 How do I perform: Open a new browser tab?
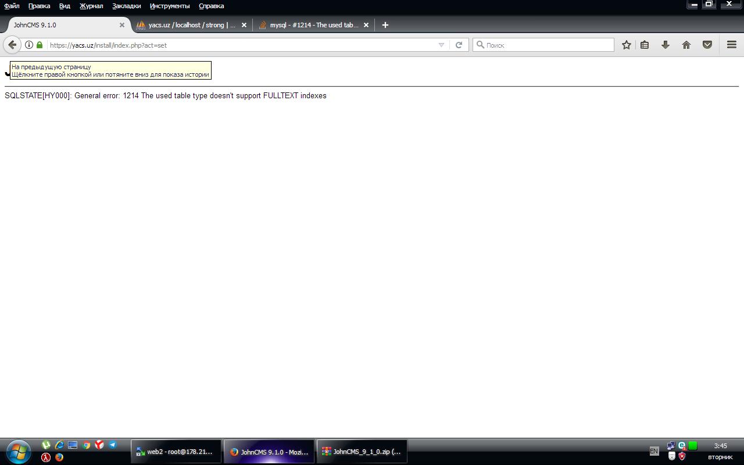coord(385,25)
